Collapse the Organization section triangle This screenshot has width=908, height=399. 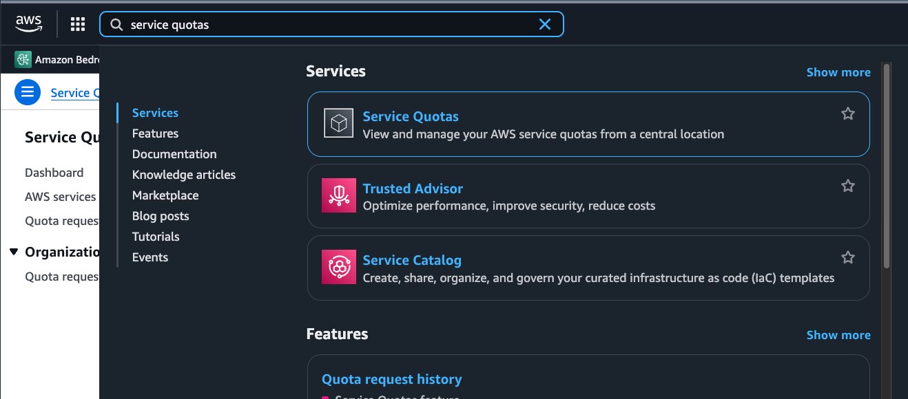click(x=14, y=252)
